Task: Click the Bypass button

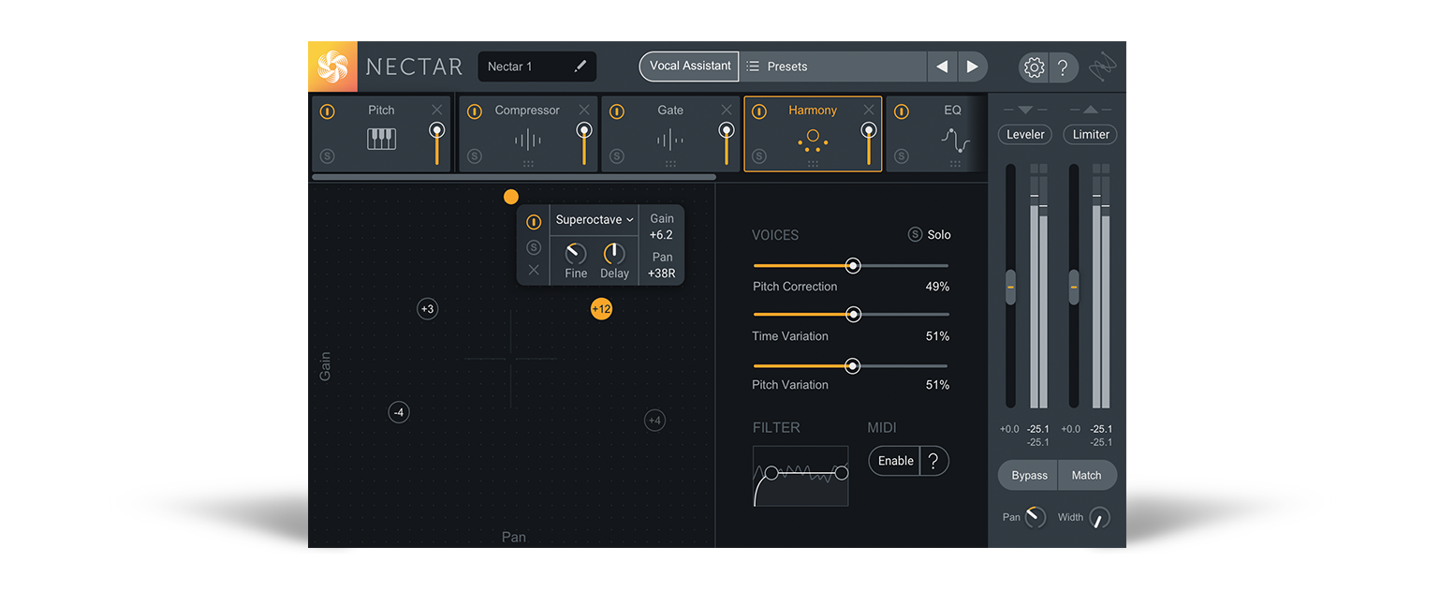Action: (1029, 475)
